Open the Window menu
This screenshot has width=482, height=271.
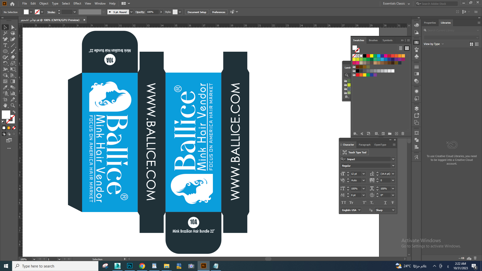[x=100, y=4]
